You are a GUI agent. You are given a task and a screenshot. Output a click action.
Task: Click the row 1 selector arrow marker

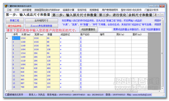tap(7, 38)
